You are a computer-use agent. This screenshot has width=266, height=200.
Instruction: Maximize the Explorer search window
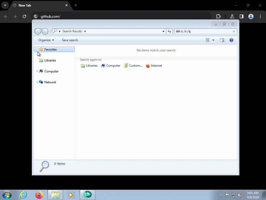224,24
